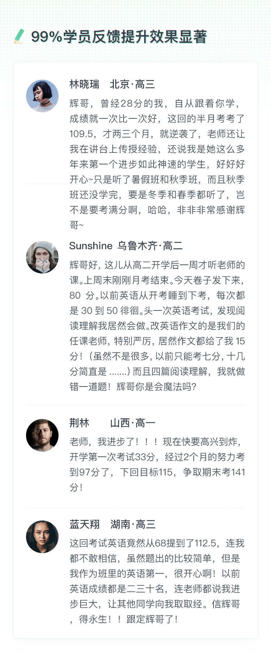Click the student name 荆林
The image size is (271, 652).
click(x=79, y=423)
